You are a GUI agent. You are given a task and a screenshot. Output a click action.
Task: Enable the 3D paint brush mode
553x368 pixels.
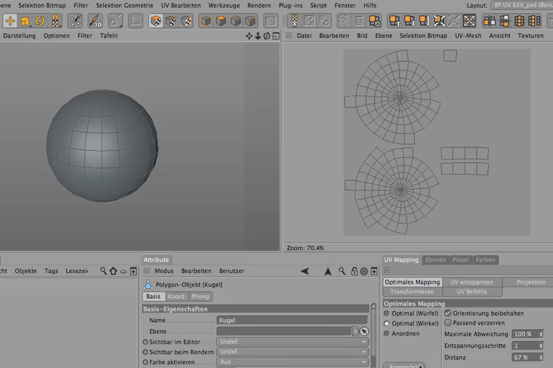(95, 21)
